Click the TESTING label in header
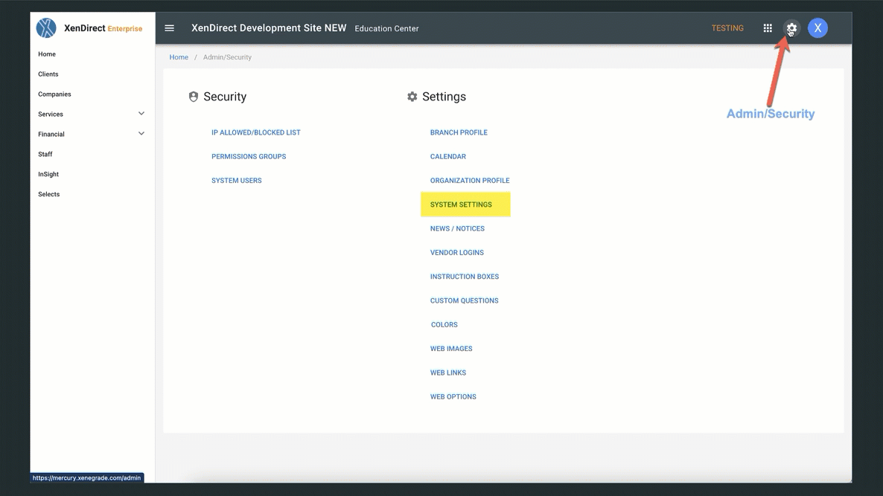The width and height of the screenshot is (883, 496). click(x=727, y=28)
